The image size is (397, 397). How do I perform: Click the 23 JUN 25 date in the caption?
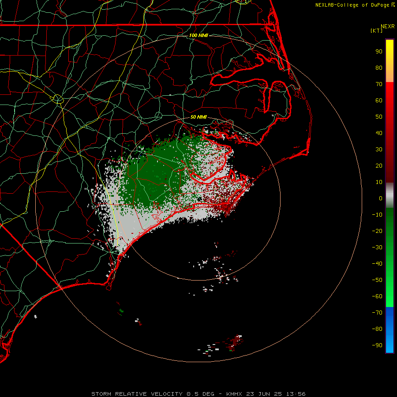click(x=264, y=394)
